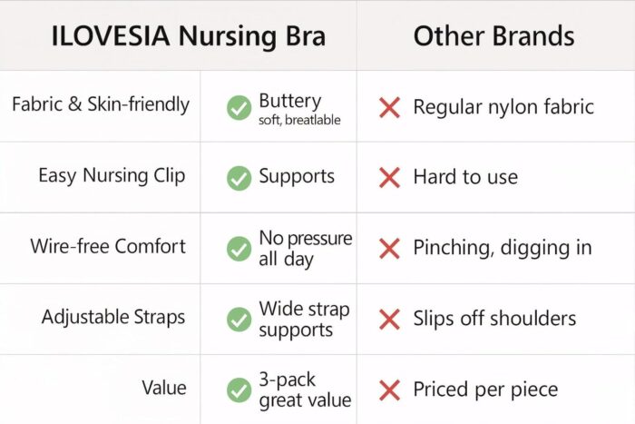This screenshot has width=635, height=424.
Task: Click the Priced per piece text
Action: [x=485, y=389]
